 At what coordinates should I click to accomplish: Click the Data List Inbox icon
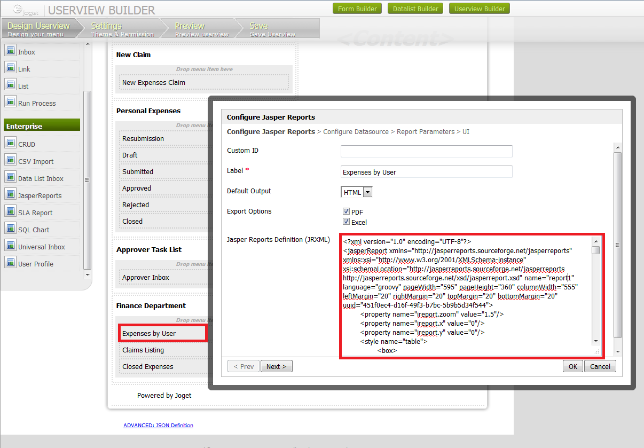(x=10, y=177)
